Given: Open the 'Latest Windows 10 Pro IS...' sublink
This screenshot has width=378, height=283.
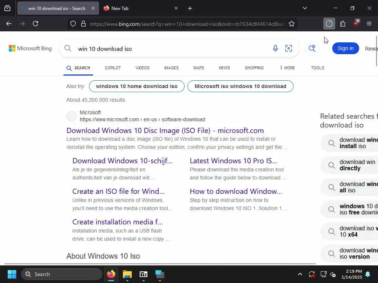Looking at the screenshot, I should (x=234, y=161).
